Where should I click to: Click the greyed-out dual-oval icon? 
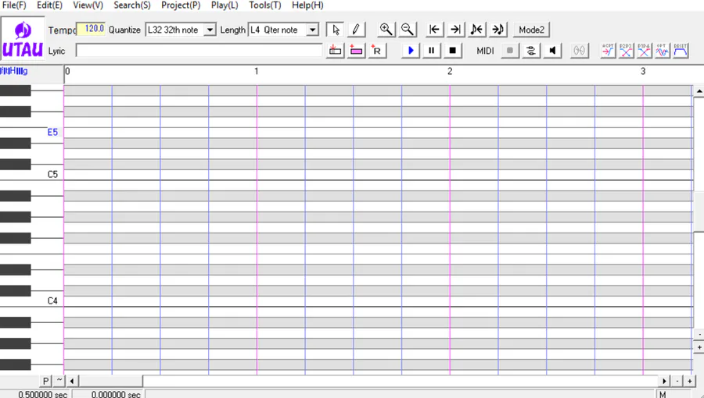[580, 51]
